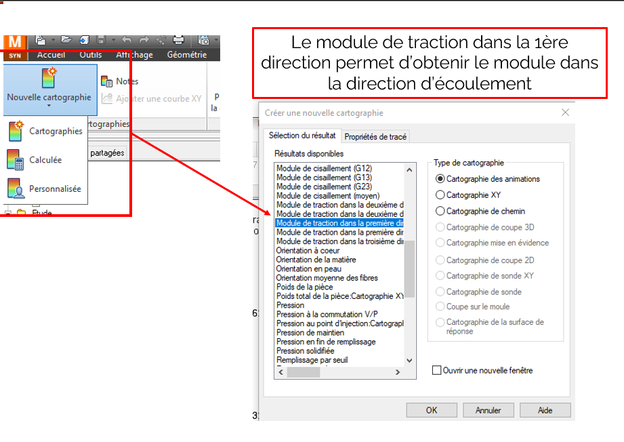624x442 pixels.
Task: Click the Open file icon in the toolbar
Action: pyautogui.click(x=68, y=39)
